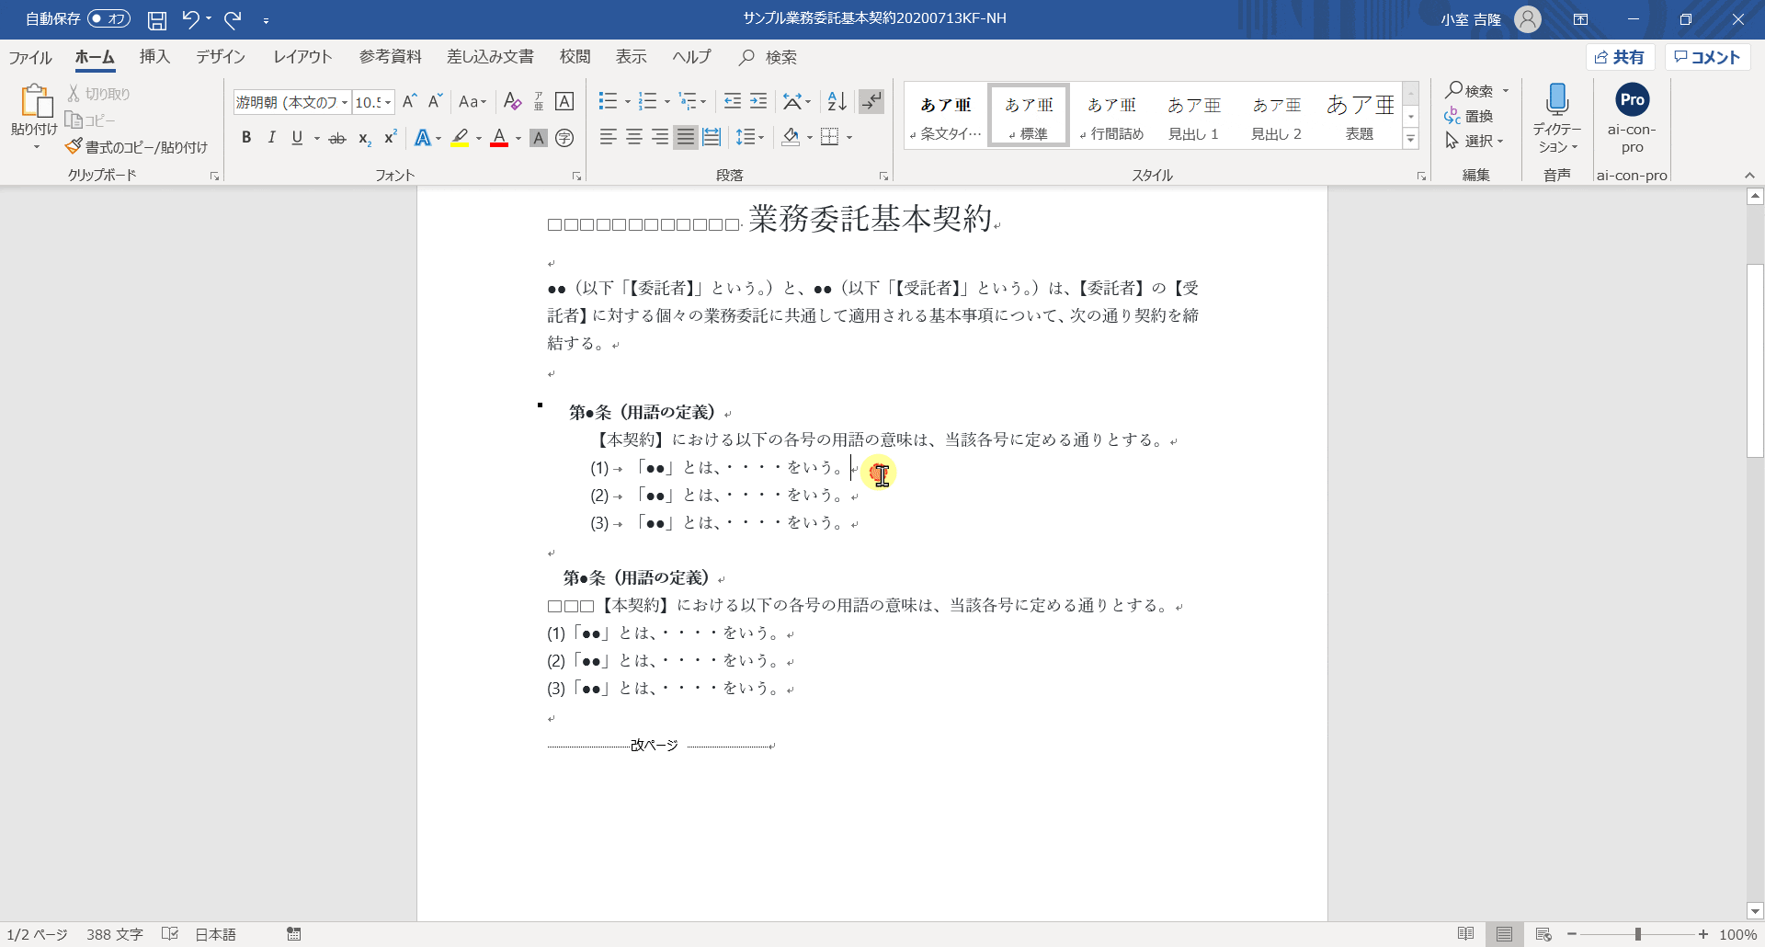Click the Clear Formatting eraser icon
Viewport: 1765px width, 947px height.
[x=513, y=101]
